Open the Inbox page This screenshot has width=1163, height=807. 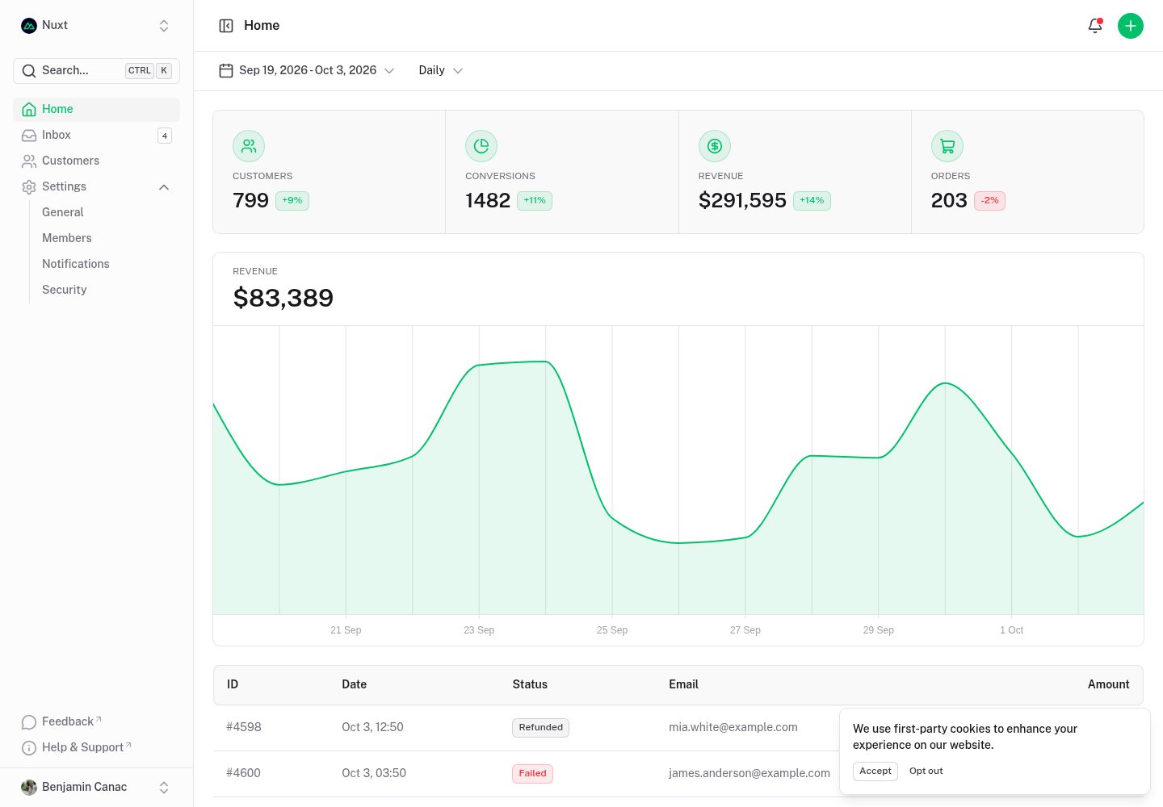point(96,136)
